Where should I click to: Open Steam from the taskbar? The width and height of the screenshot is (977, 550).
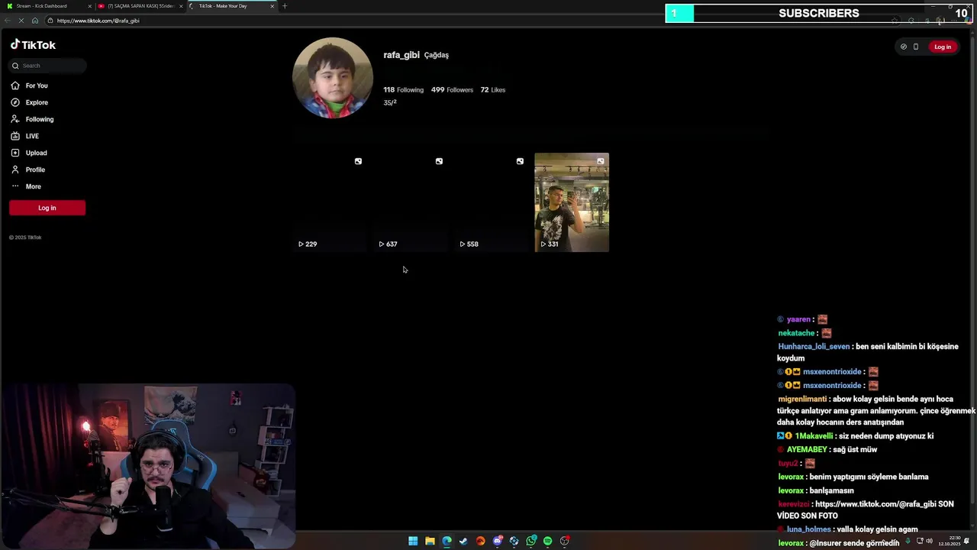click(463, 541)
